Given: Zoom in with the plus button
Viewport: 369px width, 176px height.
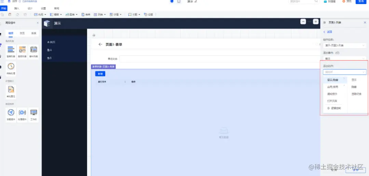Looking at the screenshot, I should tap(316, 22).
